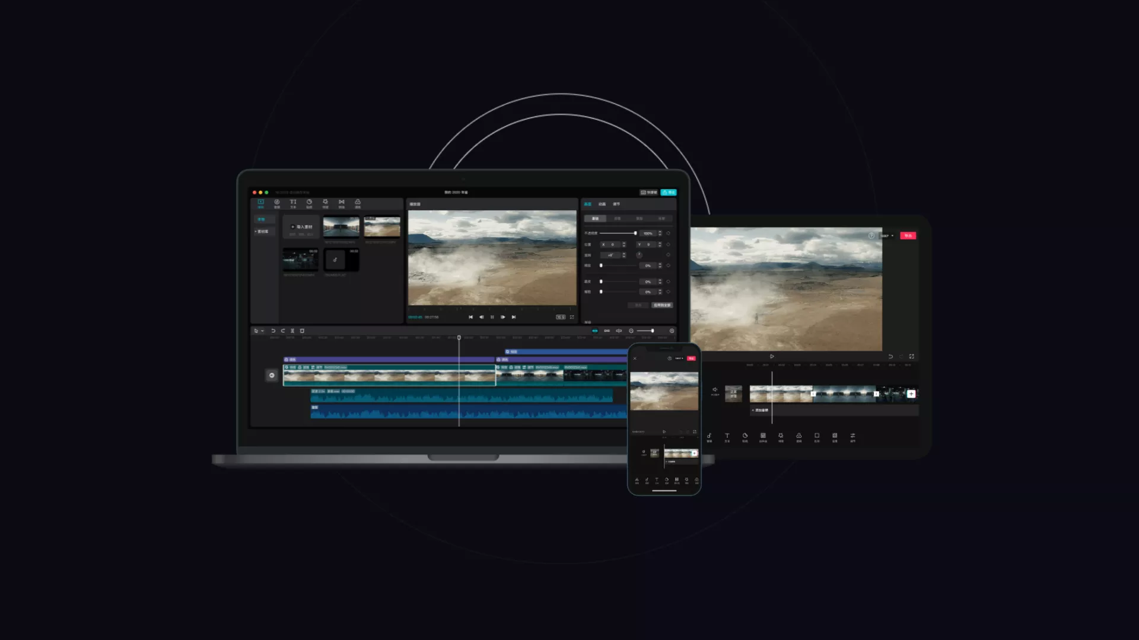Open the Text tool in laptop toolbar

click(x=293, y=203)
